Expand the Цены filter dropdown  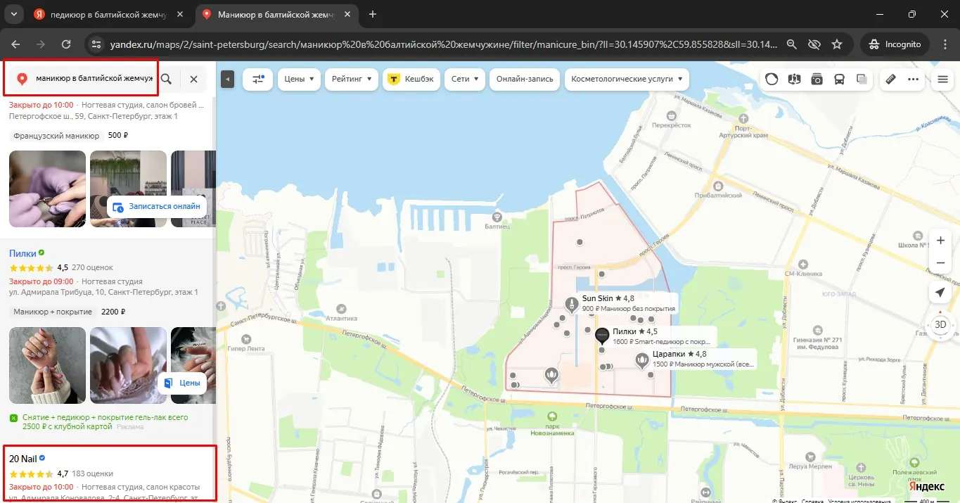tap(299, 79)
